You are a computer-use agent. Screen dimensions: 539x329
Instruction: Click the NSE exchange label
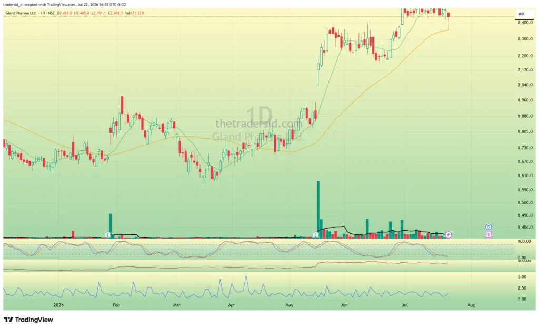[51, 13]
